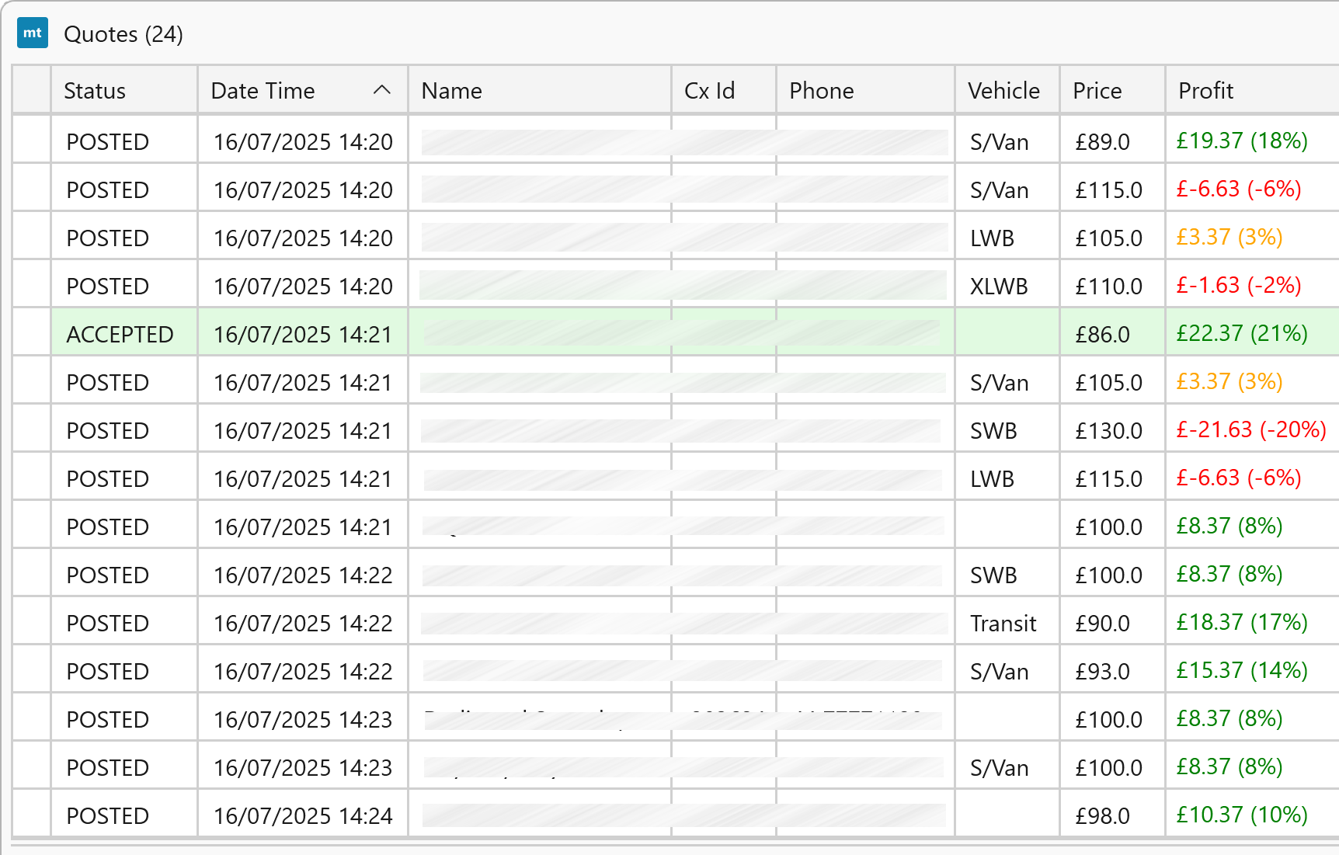Sort quotes by Name column header
The height and width of the screenshot is (855, 1339).
coord(451,91)
